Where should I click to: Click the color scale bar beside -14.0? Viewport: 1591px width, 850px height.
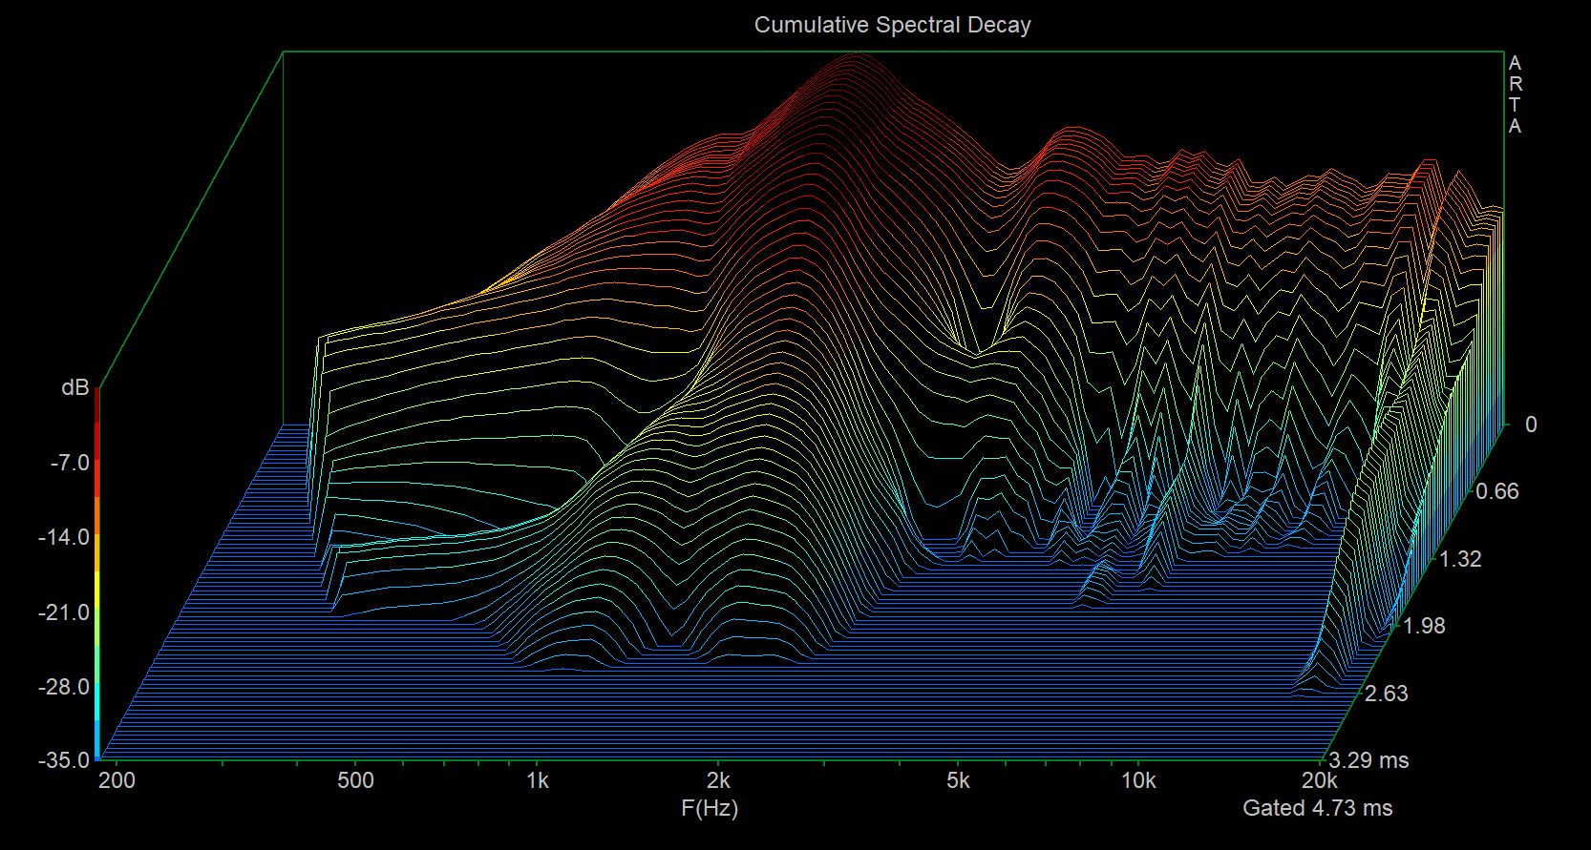[96, 537]
